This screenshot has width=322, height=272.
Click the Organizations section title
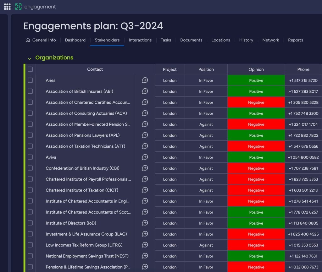pos(54,58)
